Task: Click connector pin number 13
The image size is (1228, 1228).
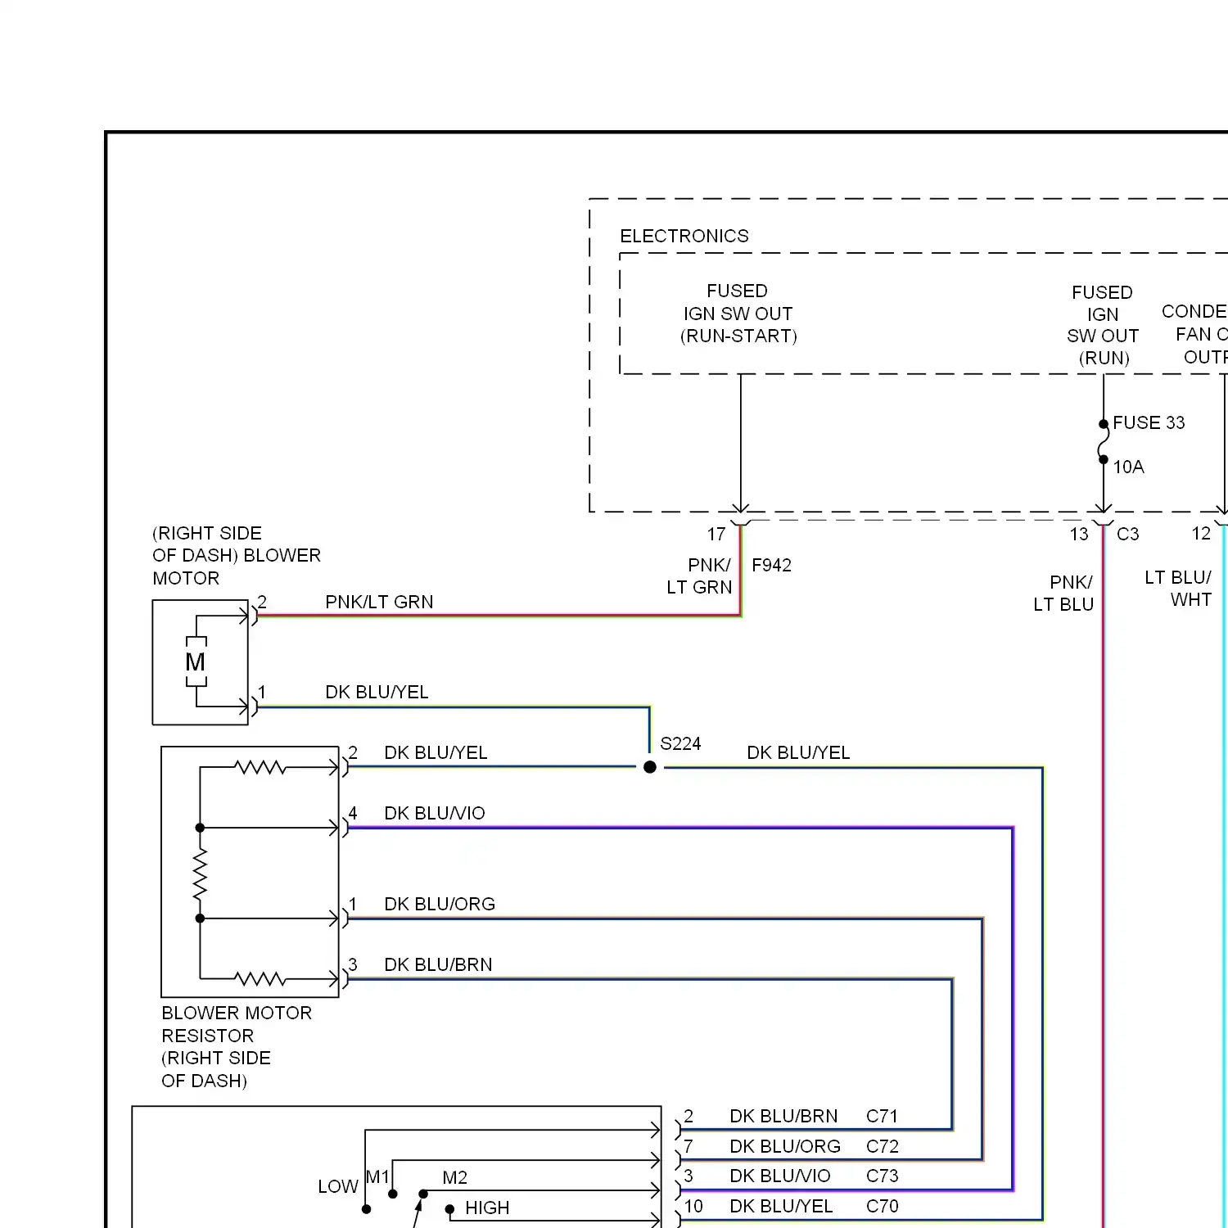Action: pos(1079,535)
